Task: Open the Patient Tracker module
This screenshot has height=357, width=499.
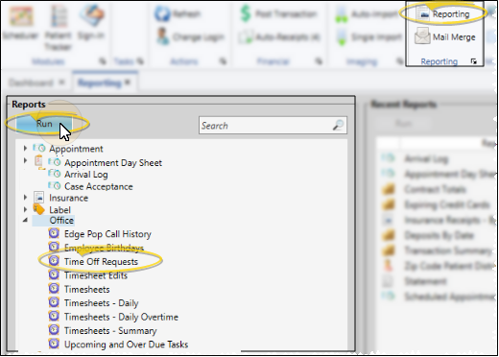Action: (x=58, y=28)
